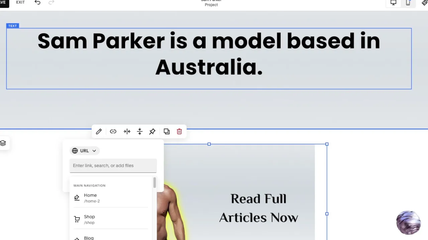
Task: Click the Read Full Articles Now text
Action: [258, 208]
